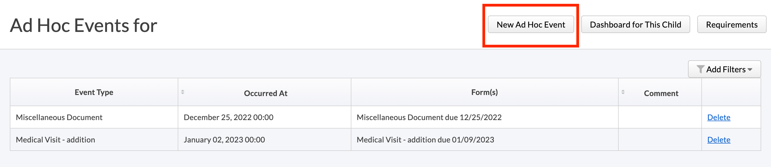Click the Occurred At header text

(x=265, y=93)
